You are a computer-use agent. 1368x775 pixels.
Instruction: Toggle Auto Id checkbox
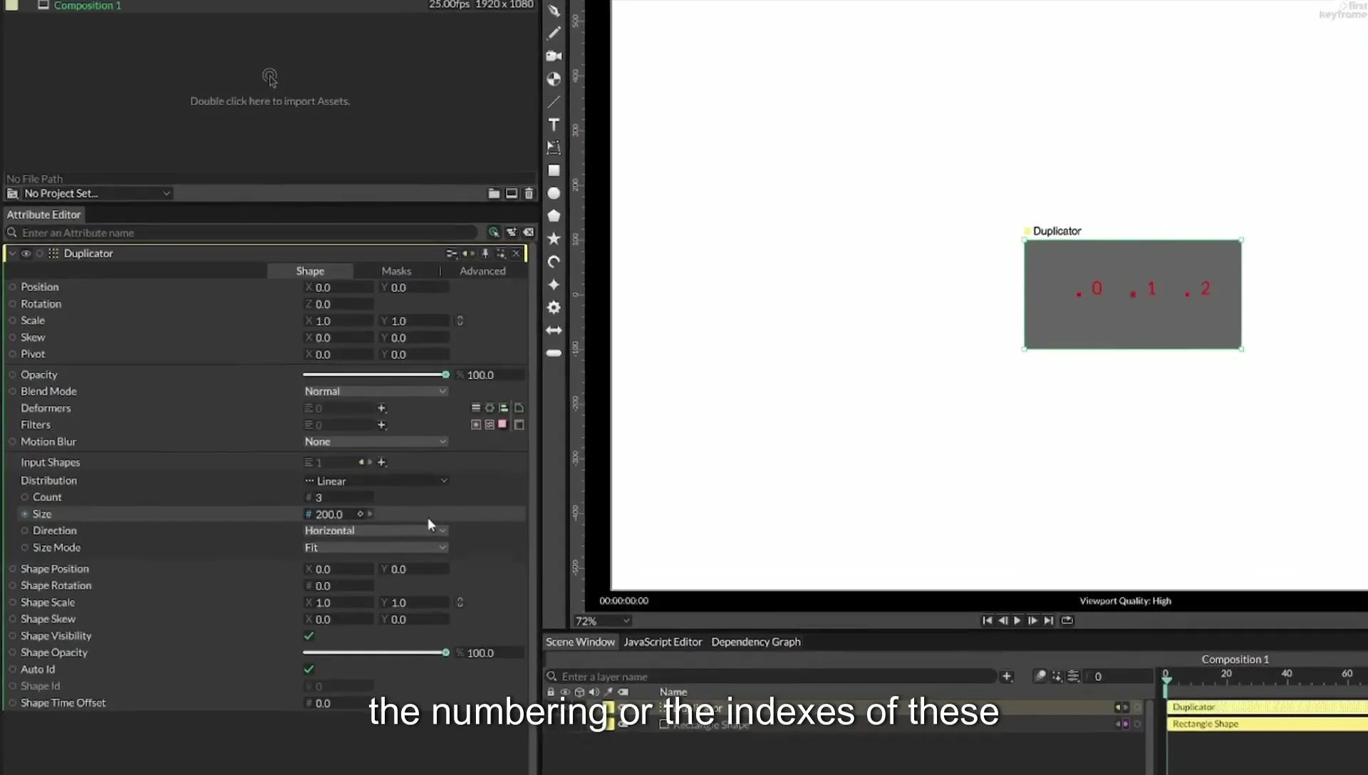tap(309, 669)
